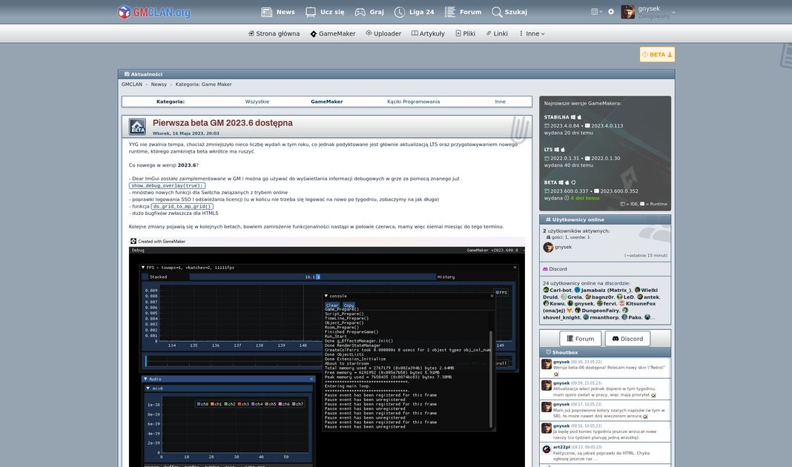Screen dimensions: 792x467
Task: Click the History slider showing 16.1
Action: click(313, 276)
